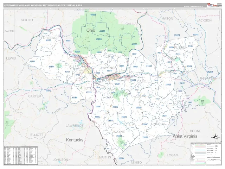Open the ZIP code index table
Image resolution: width=225 pixels, height=169 pixels.
click(21, 155)
